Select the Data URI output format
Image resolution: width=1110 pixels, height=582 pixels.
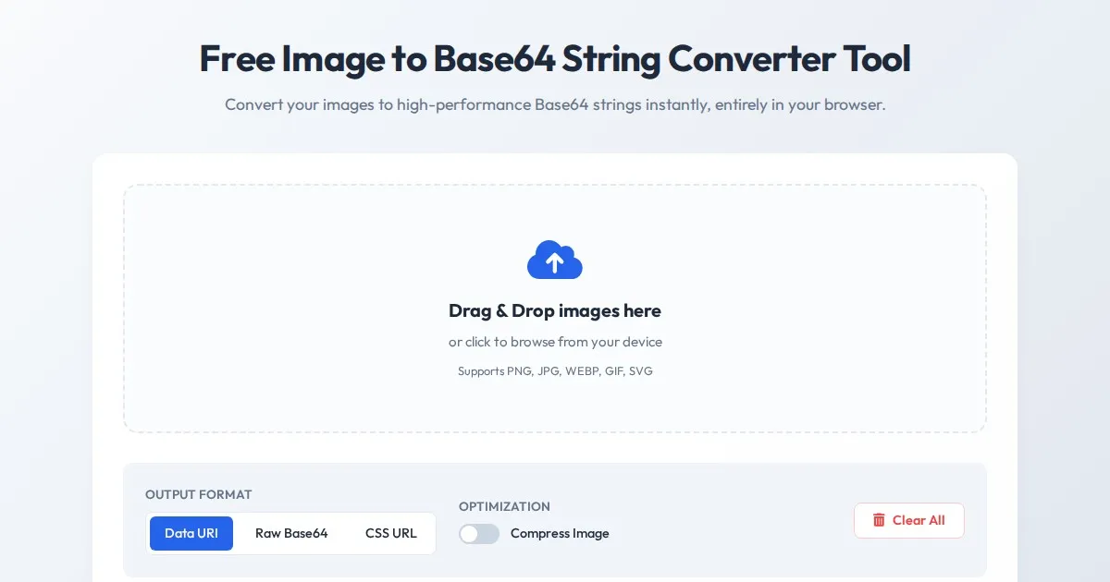click(x=191, y=533)
